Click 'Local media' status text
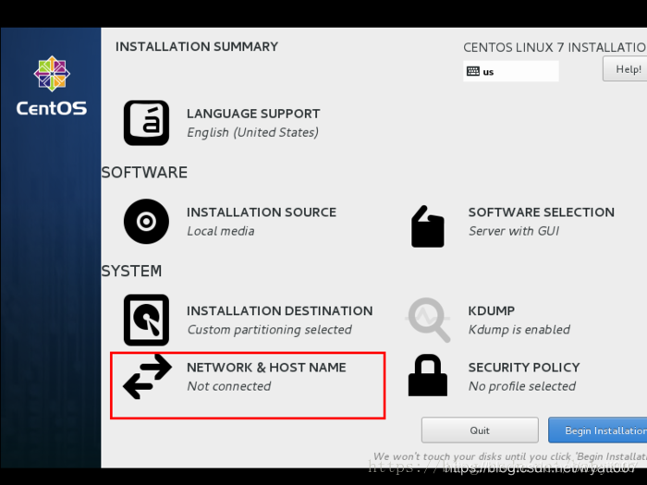 [221, 231]
